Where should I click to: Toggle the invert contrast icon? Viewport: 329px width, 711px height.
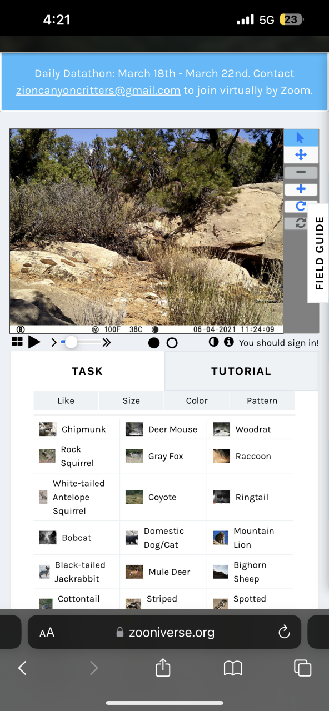pyautogui.click(x=213, y=342)
